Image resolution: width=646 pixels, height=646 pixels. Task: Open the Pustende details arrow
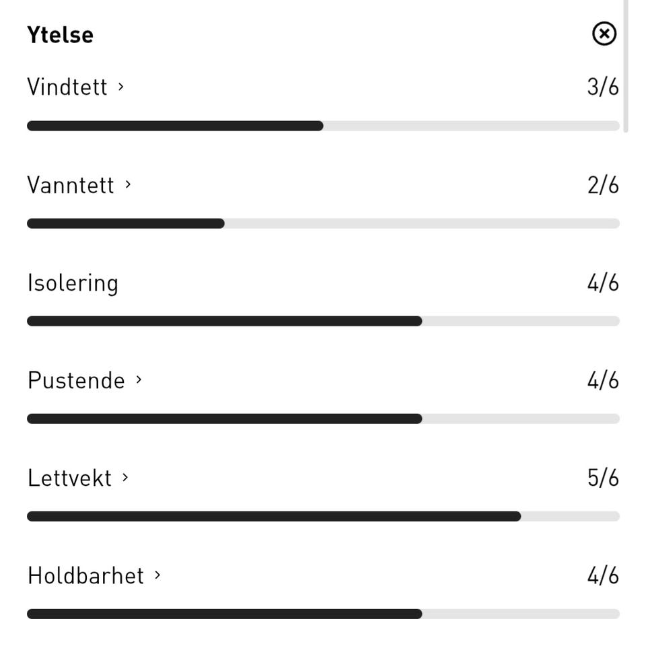[x=139, y=380]
